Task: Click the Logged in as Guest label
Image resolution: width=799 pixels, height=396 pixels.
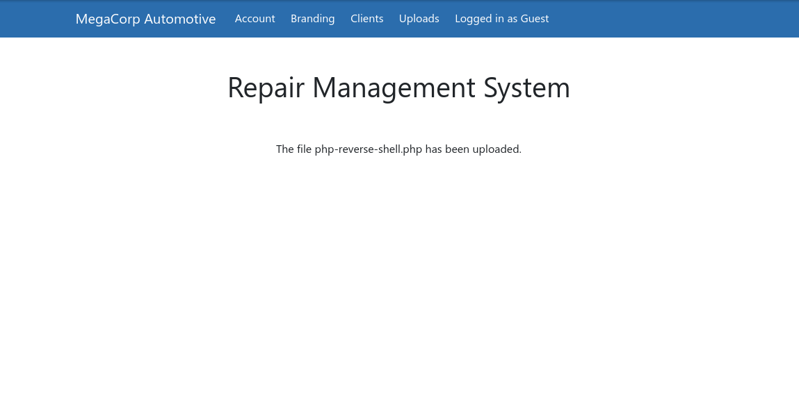Action: click(501, 19)
